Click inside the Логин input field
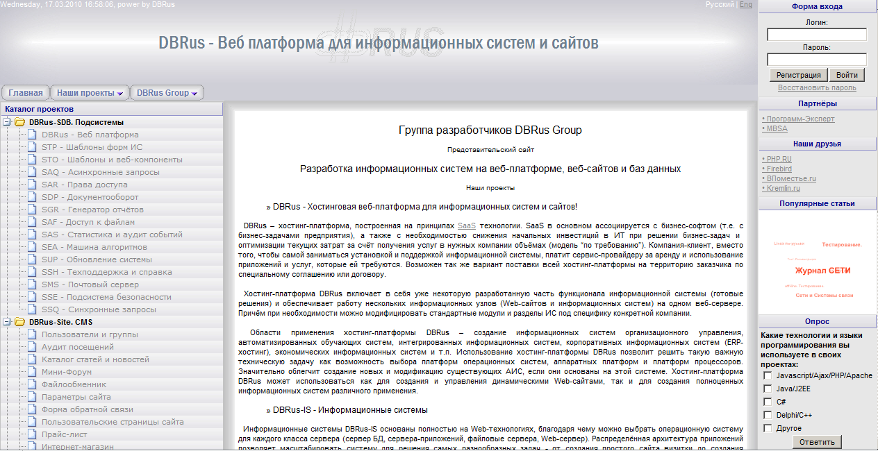Viewport: 878px width, 451px height. coord(817,34)
